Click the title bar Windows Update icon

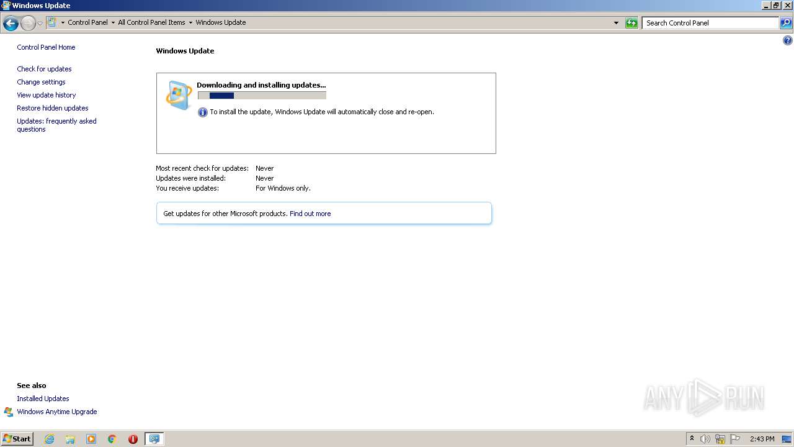(x=6, y=6)
